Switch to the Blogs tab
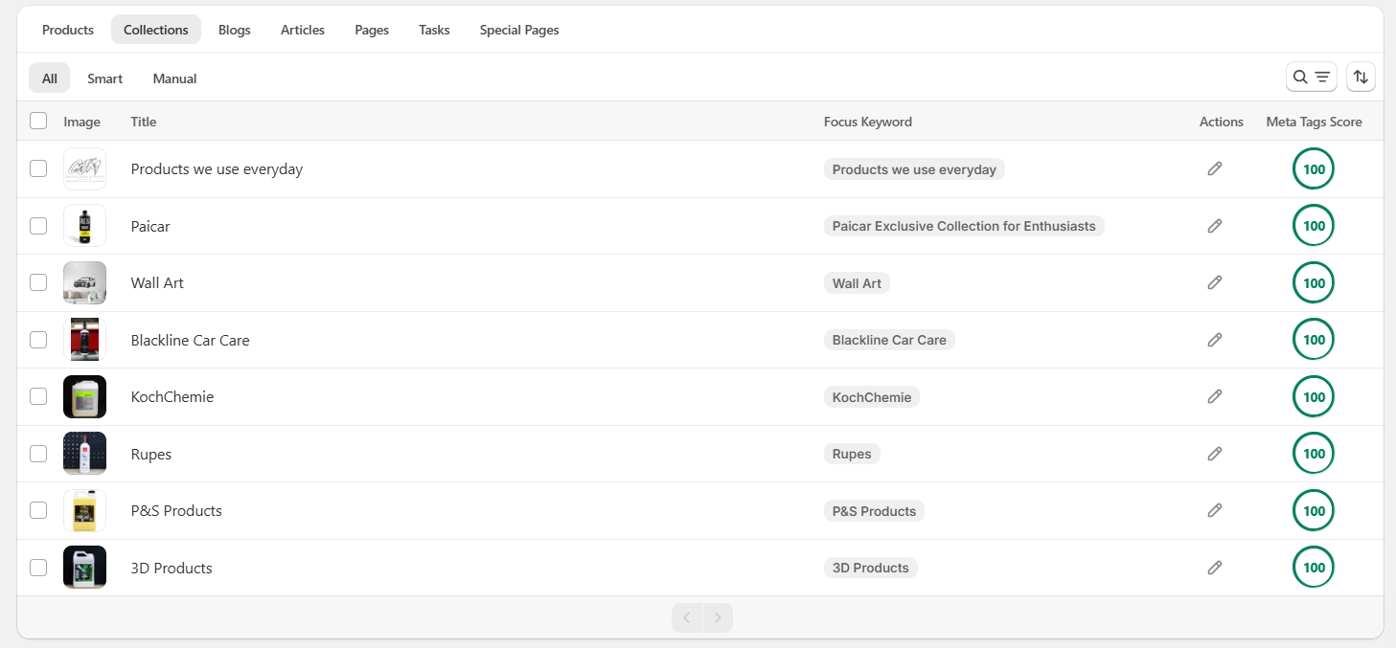Screen dimensions: 1396x648 pyautogui.click(x=235, y=30)
